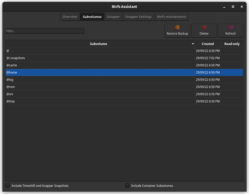Switch to the Overview tab
Viewport: 249px width, 194px height.
click(x=70, y=17)
